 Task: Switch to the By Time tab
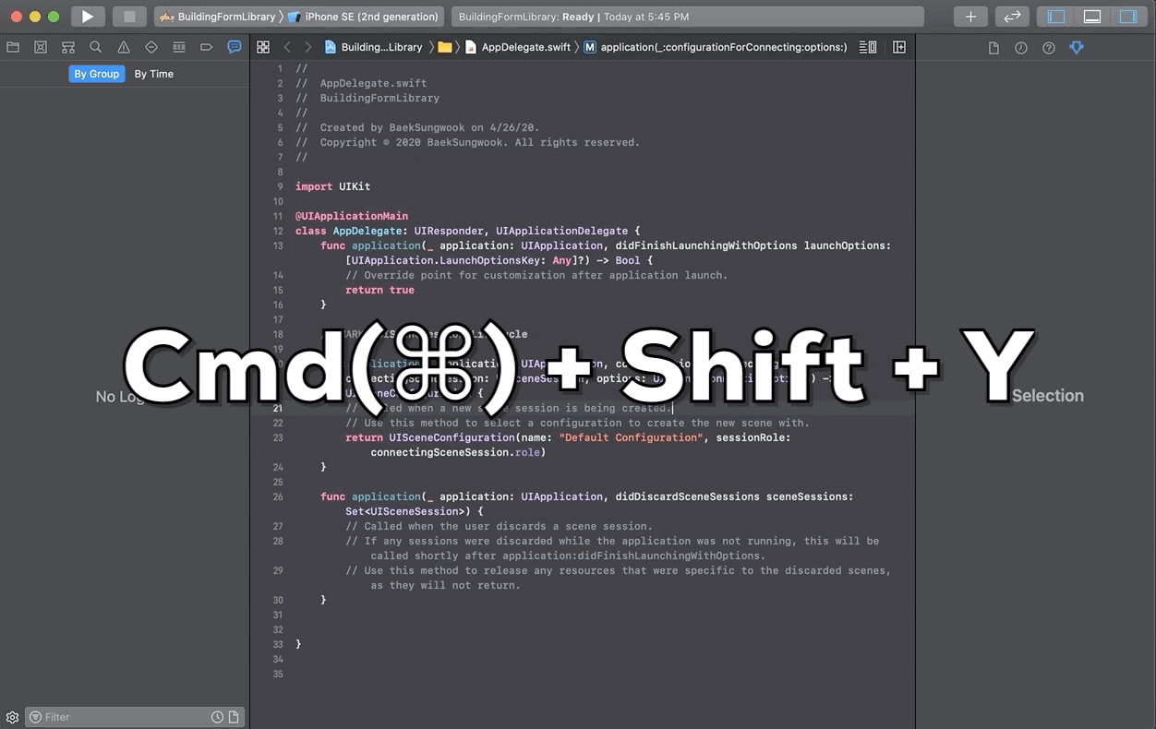pos(153,74)
